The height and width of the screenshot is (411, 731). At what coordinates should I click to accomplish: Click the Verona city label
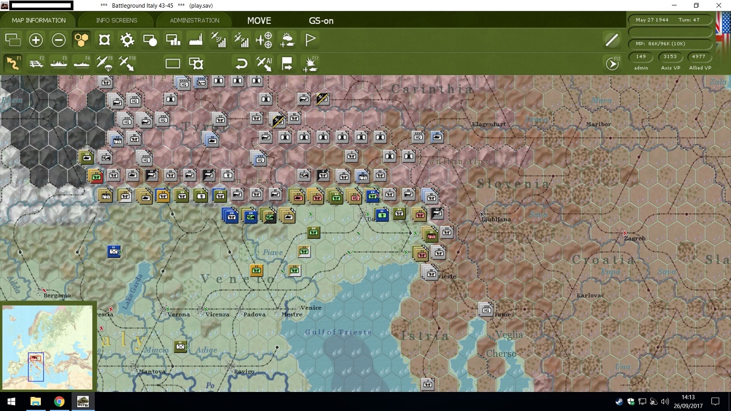tap(179, 314)
